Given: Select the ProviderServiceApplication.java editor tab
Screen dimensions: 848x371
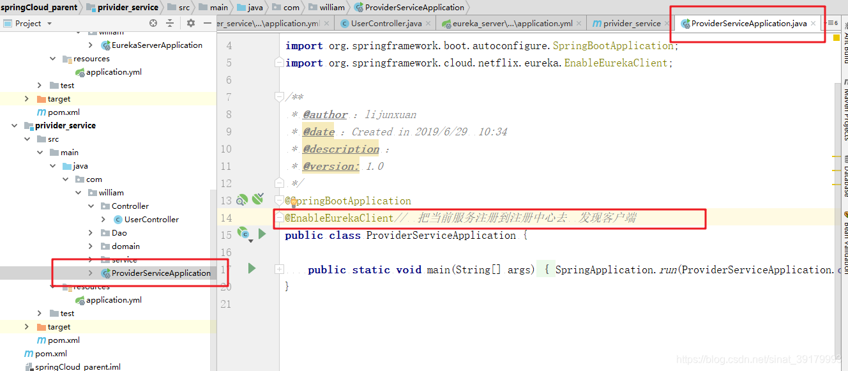Looking at the screenshot, I should click(x=748, y=24).
